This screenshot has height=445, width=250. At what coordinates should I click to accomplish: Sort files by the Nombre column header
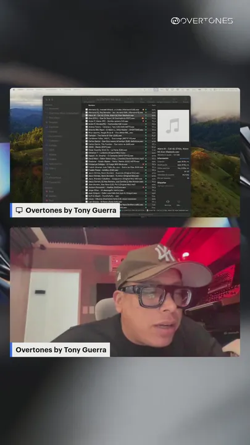pos(91,105)
